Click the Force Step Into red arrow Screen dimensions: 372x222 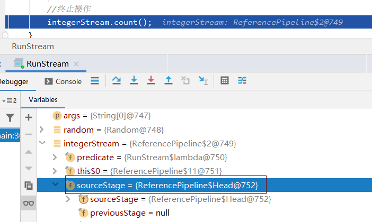(x=151, y=80)
